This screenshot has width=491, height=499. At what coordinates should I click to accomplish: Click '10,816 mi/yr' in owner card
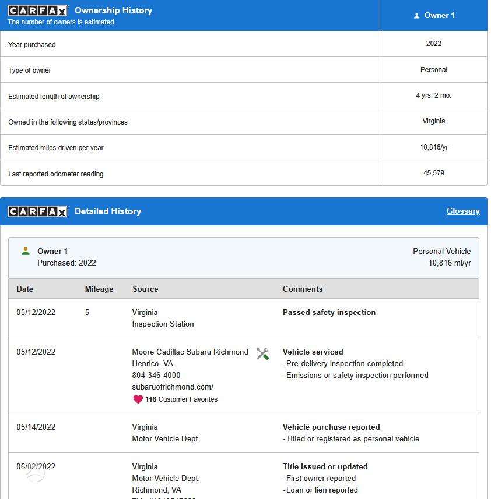(450, 263)
